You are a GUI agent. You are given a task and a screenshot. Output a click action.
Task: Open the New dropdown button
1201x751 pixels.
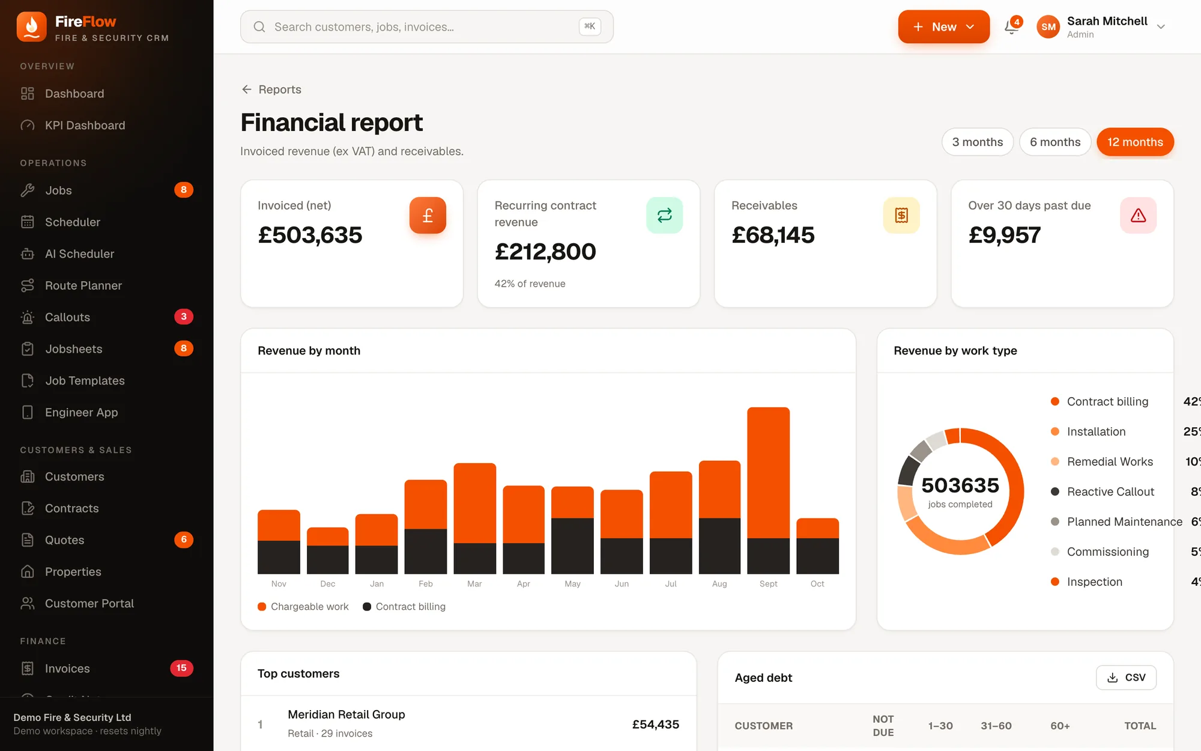[x=943, y=27]
